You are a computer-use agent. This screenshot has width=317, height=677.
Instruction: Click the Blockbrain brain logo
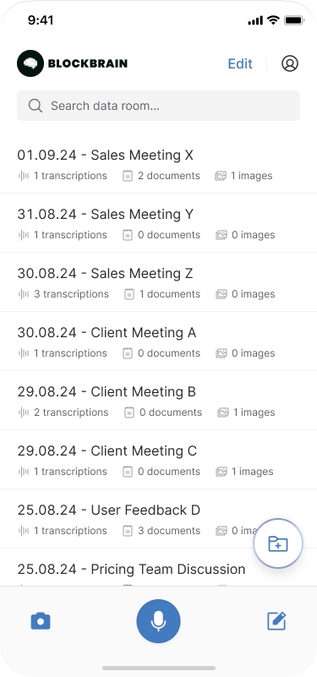click(30, 63)
